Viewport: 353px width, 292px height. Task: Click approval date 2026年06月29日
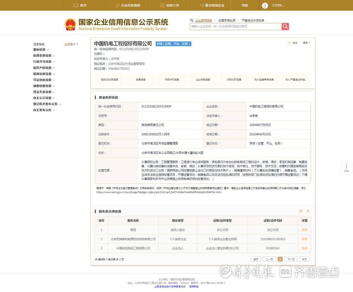pos(260,134)
